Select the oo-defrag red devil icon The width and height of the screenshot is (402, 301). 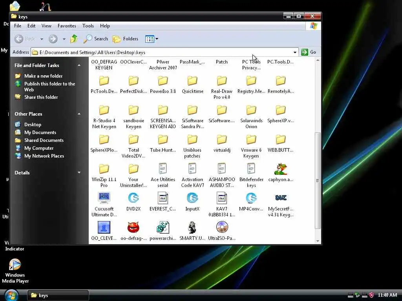point(133,227)
